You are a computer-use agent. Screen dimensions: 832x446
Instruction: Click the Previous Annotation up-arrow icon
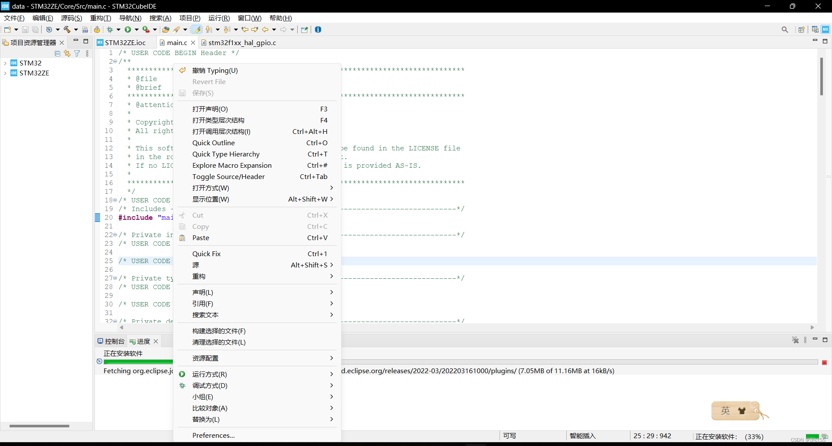(x=227, y=29)
